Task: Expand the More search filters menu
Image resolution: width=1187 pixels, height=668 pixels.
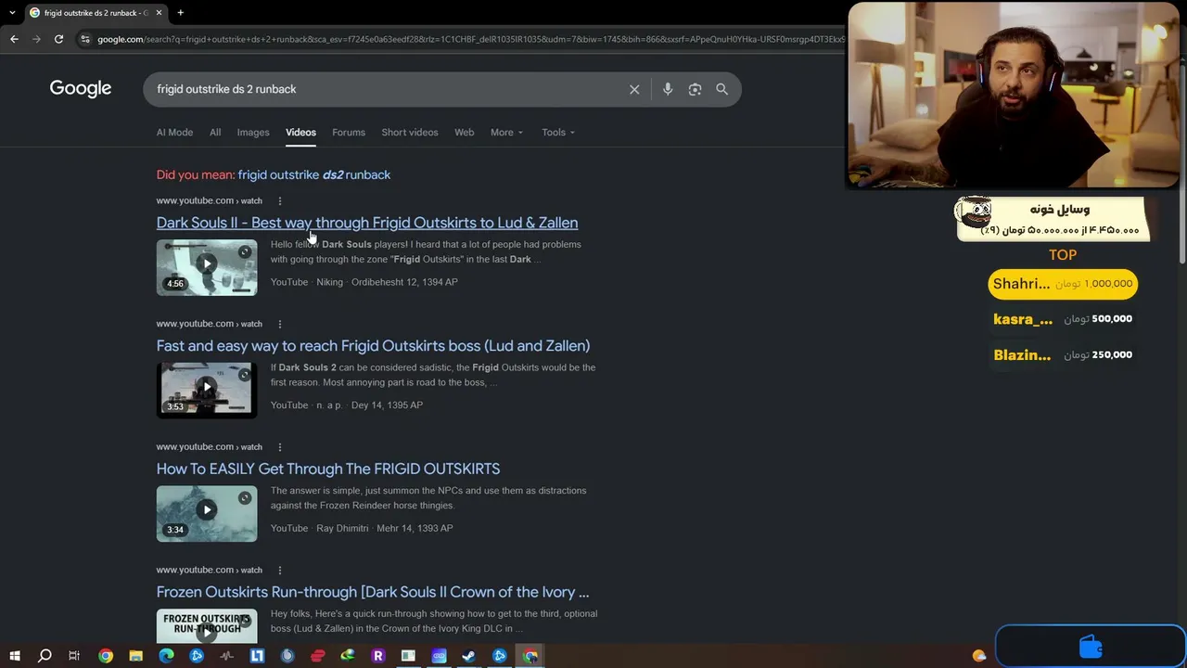Action: [x=507, y=132]
